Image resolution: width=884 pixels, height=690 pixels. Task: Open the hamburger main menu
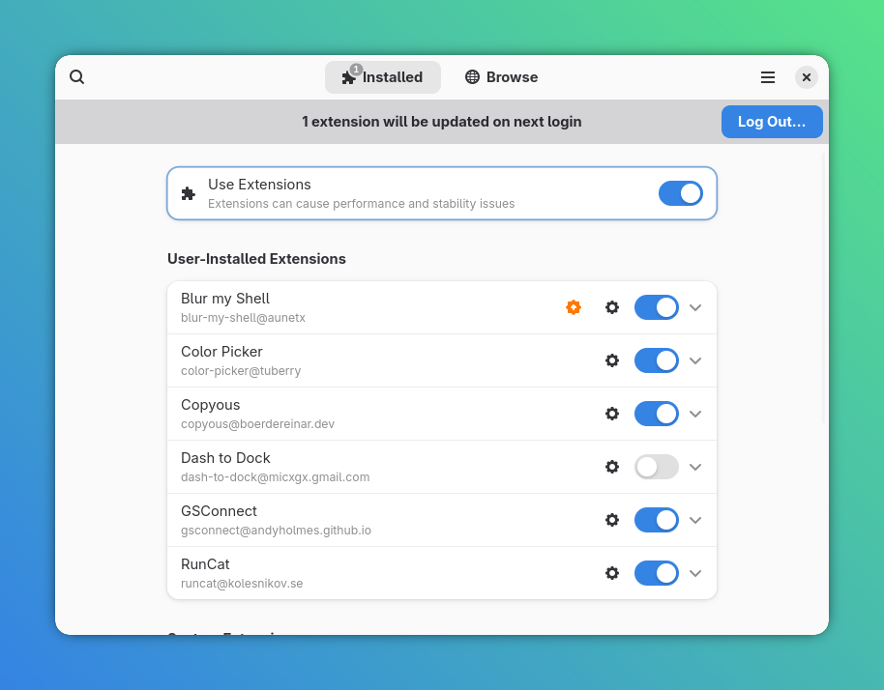[768, 76]
